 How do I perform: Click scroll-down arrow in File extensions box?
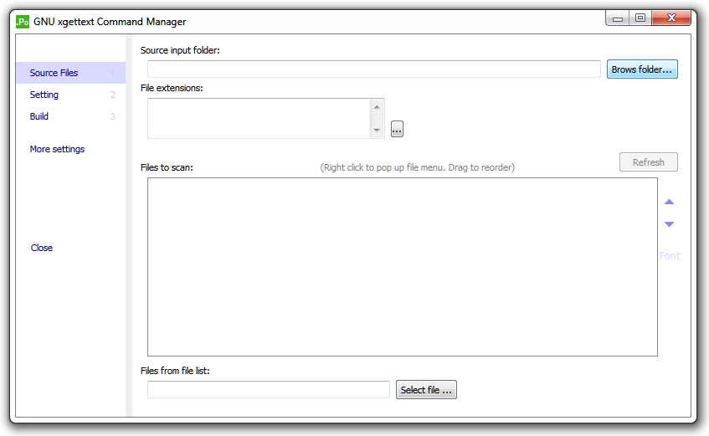(377, 131)
